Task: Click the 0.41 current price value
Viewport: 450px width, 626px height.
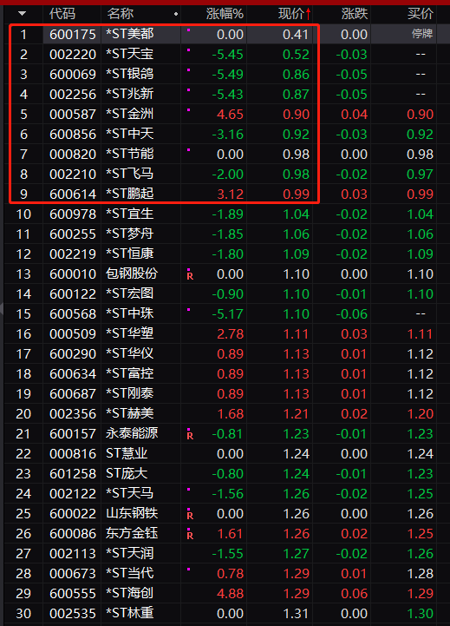Action: point(296,35)
